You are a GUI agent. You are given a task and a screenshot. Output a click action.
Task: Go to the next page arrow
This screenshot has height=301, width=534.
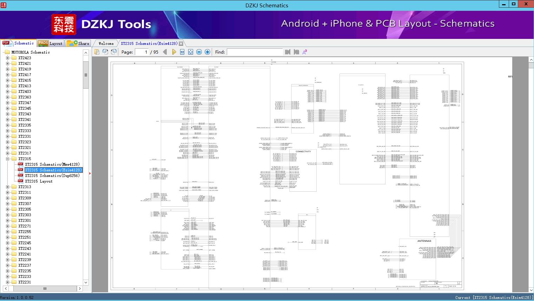coord(174,52)
